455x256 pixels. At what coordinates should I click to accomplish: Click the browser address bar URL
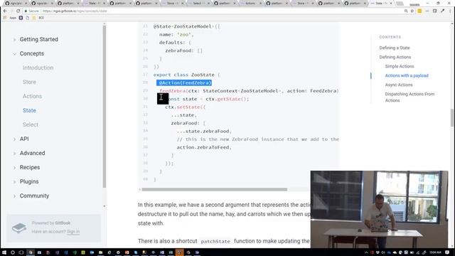pos(75,11)
